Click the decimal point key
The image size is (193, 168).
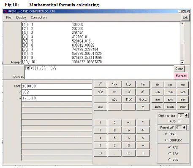point(114,153)
